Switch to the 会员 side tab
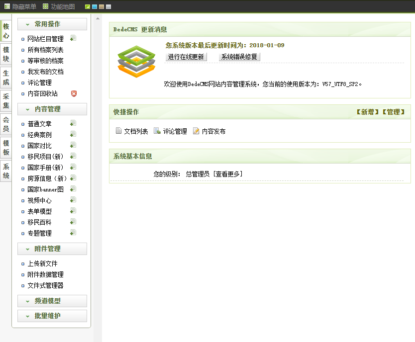Viewport: 415px width, 342px height. tap(6, 124)
